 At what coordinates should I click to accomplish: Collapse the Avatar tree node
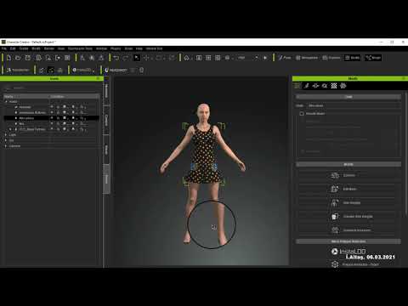(6, 101)
